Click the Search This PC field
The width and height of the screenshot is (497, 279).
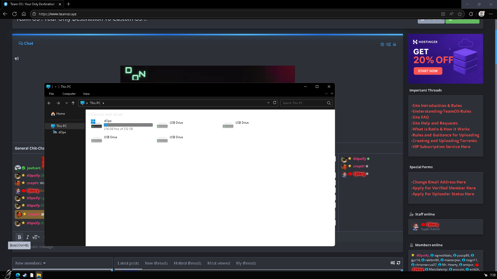tap(304, 103)
